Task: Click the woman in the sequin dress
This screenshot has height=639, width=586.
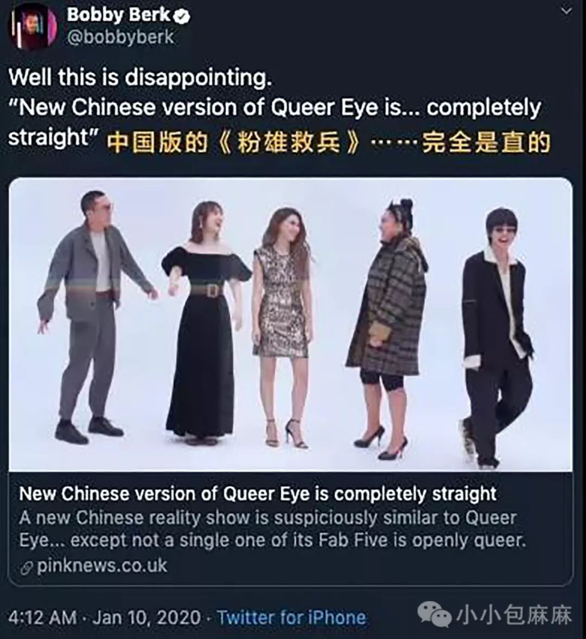Action: point(282,326)
